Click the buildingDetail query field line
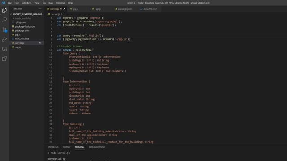287x161 pixels. click(x=97, y=71)
